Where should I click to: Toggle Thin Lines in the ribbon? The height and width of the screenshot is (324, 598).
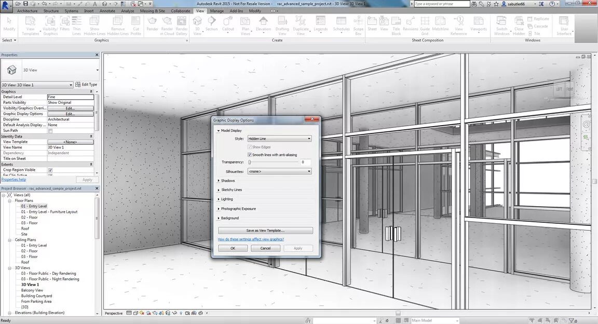(77, 25)
